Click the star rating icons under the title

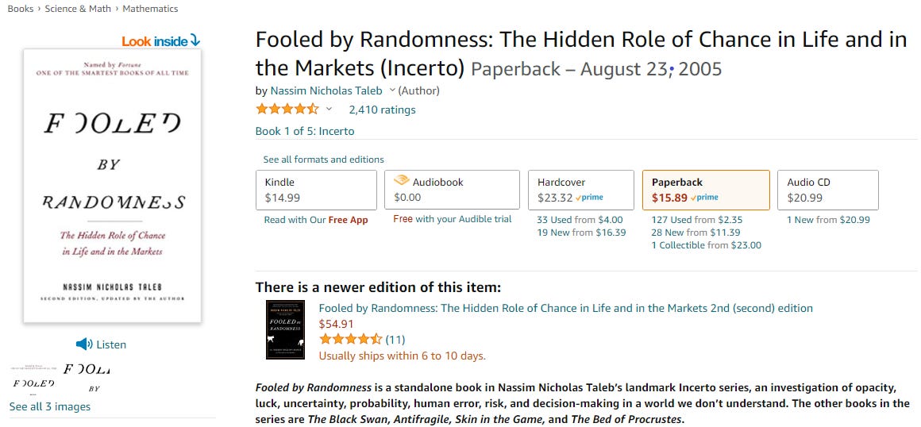coord(287,110)
